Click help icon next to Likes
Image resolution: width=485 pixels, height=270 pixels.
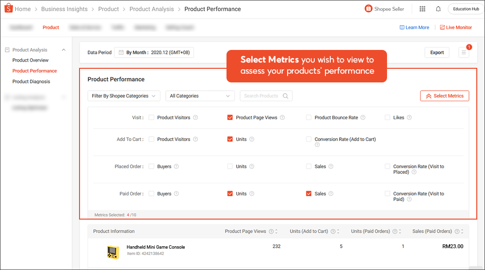pyautogui.click(x=409, y=117)
